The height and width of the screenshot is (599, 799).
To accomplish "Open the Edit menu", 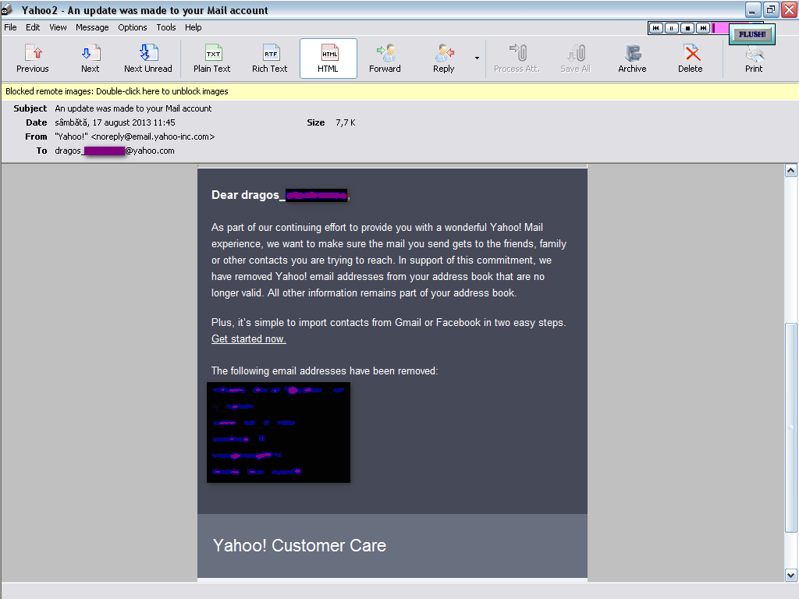I will (x=33, y=27).
